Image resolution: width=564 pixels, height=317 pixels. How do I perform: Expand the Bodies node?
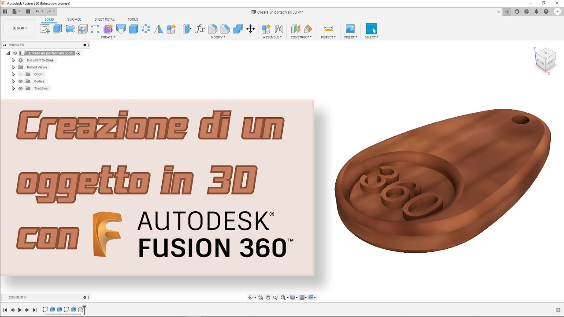point(13,81)
